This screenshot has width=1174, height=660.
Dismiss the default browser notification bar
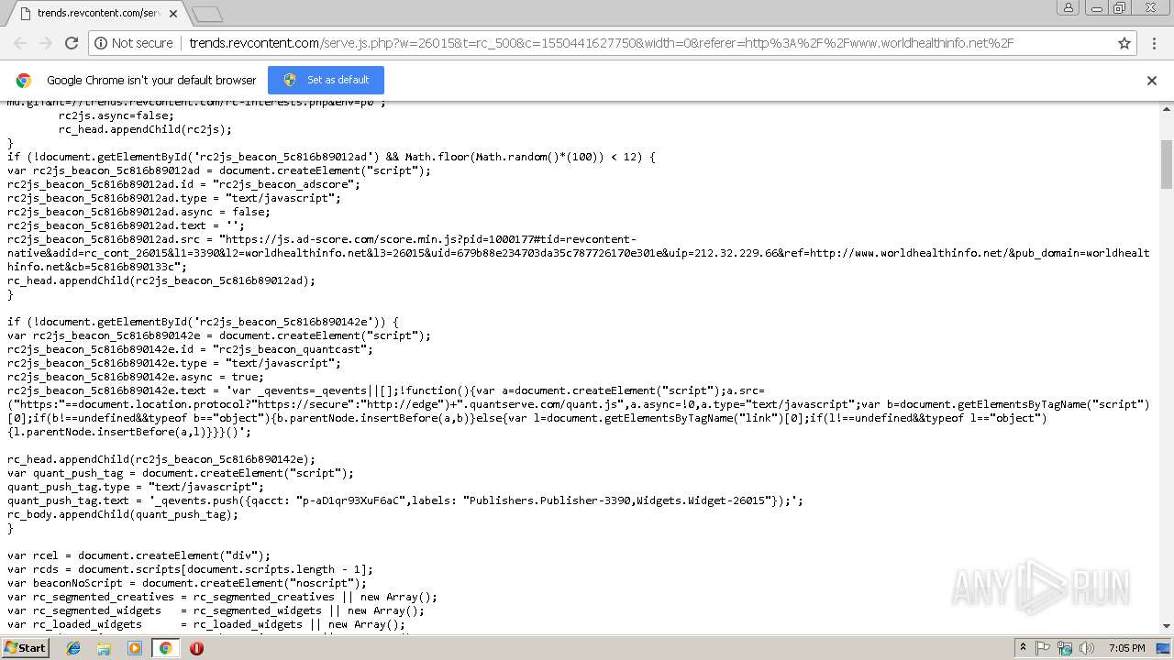[1152, 80]
